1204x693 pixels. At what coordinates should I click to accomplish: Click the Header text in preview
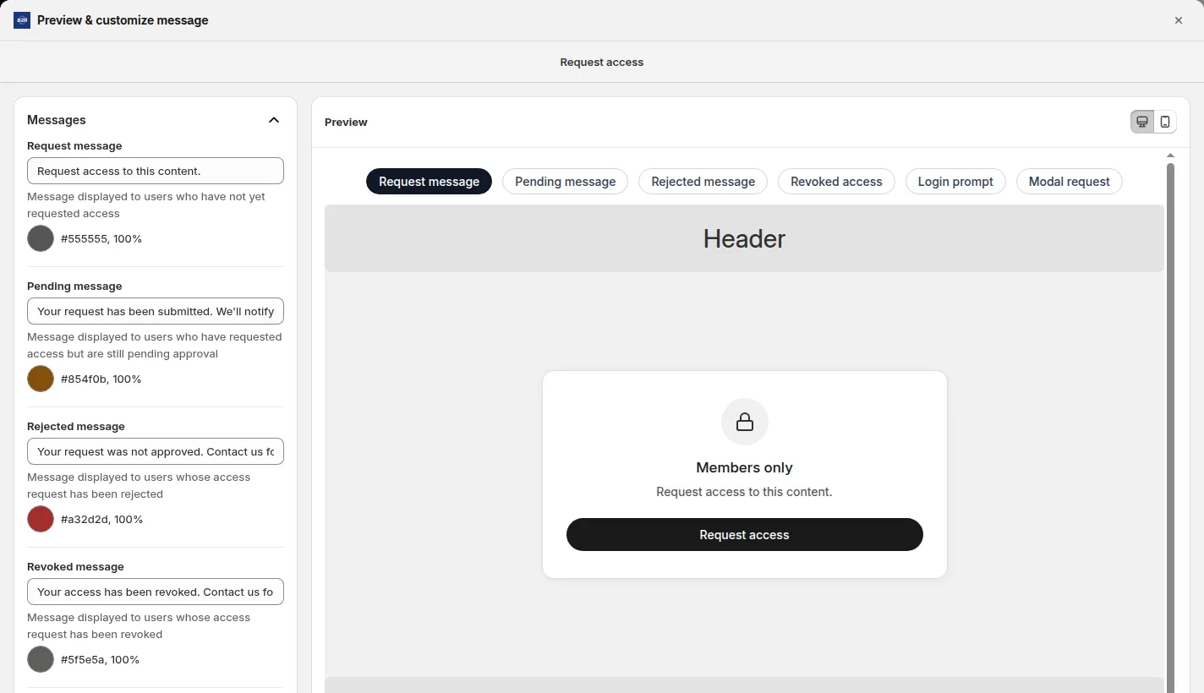pos(744,239)
